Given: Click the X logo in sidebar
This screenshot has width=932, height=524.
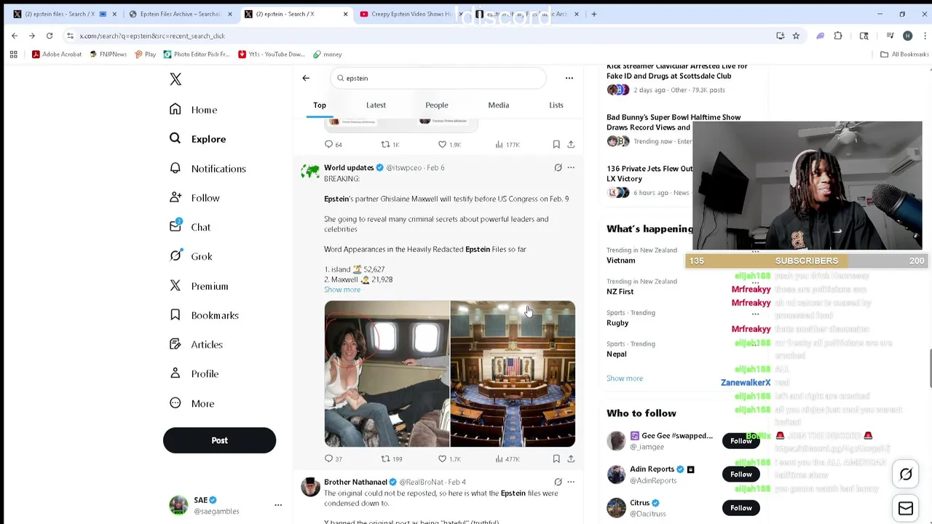Looking at the screenshot, I should pyautogui.click(x=175, y=79).
